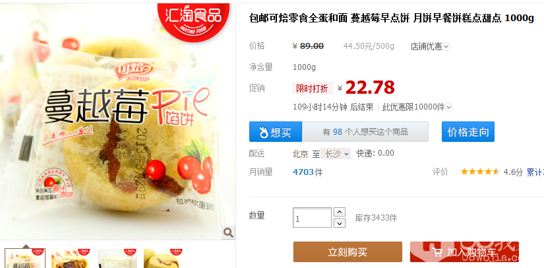Click the 立刻购买 buy now button
The image size is (544, 268).
tap(348, 251)
